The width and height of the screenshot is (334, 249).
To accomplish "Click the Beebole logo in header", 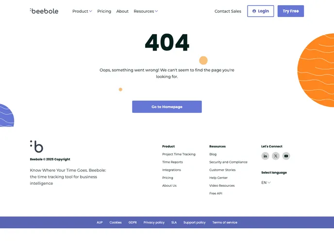I will (44, 11).
